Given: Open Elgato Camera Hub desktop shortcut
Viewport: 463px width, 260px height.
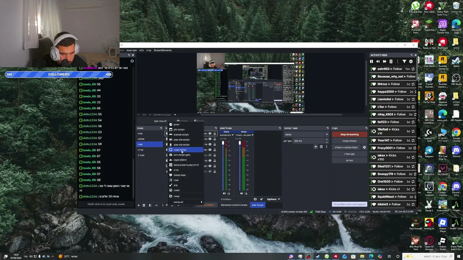Looking at the screenshot, I should [443, 27].
